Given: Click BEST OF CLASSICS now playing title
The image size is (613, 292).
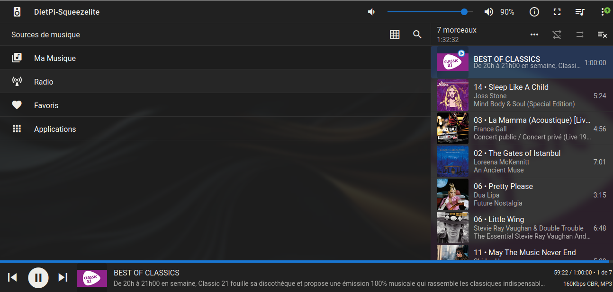Looking at the screenshot, I should pyautogui.click(x=146, y=273).
